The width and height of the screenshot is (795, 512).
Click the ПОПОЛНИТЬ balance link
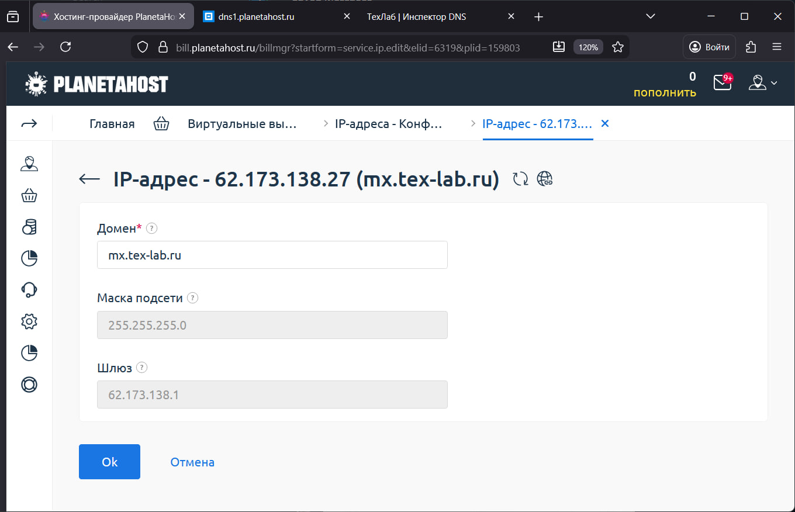[665, 93]
